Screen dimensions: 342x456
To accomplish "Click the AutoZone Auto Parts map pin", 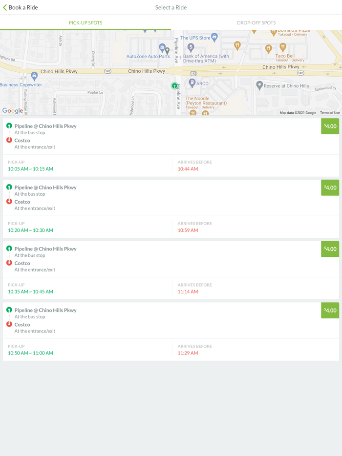I will tap(162, 48).
